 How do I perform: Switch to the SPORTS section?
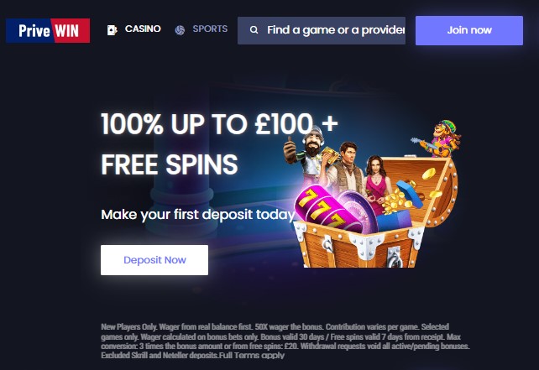tap(210, 29)
